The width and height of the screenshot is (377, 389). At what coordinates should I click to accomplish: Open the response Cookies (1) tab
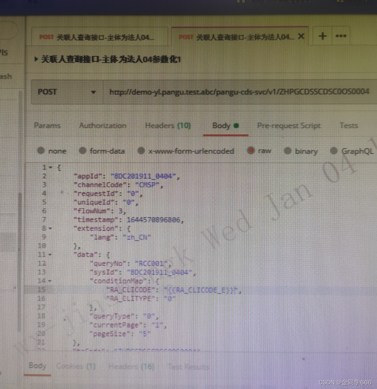tap(76, 366)
